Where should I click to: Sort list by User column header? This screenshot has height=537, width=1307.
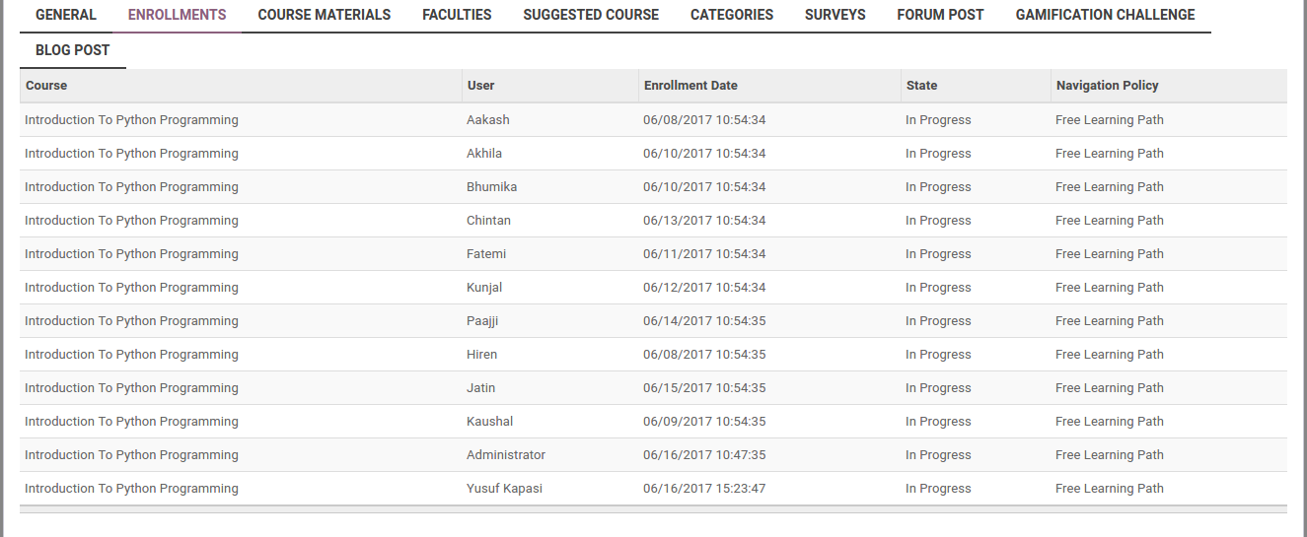coord(481,86)
